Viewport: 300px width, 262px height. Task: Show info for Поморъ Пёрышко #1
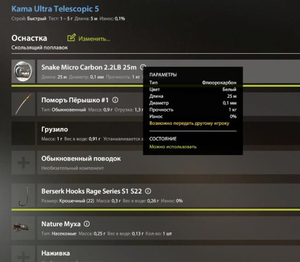pyautogui.click(x=115, y=100)
